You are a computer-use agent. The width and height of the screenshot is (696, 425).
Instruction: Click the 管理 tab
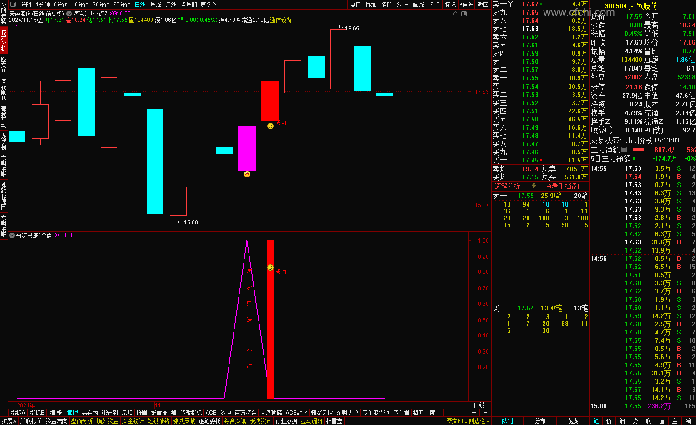pos(73,413)
